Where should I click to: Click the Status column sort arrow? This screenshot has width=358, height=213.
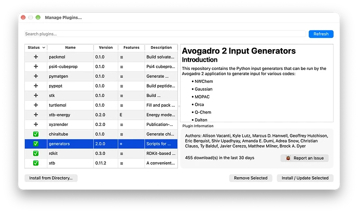click(44, 48)
